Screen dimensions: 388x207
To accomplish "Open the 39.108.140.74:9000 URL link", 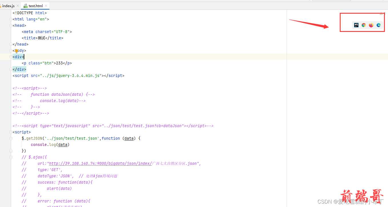I will coord(100,163).
